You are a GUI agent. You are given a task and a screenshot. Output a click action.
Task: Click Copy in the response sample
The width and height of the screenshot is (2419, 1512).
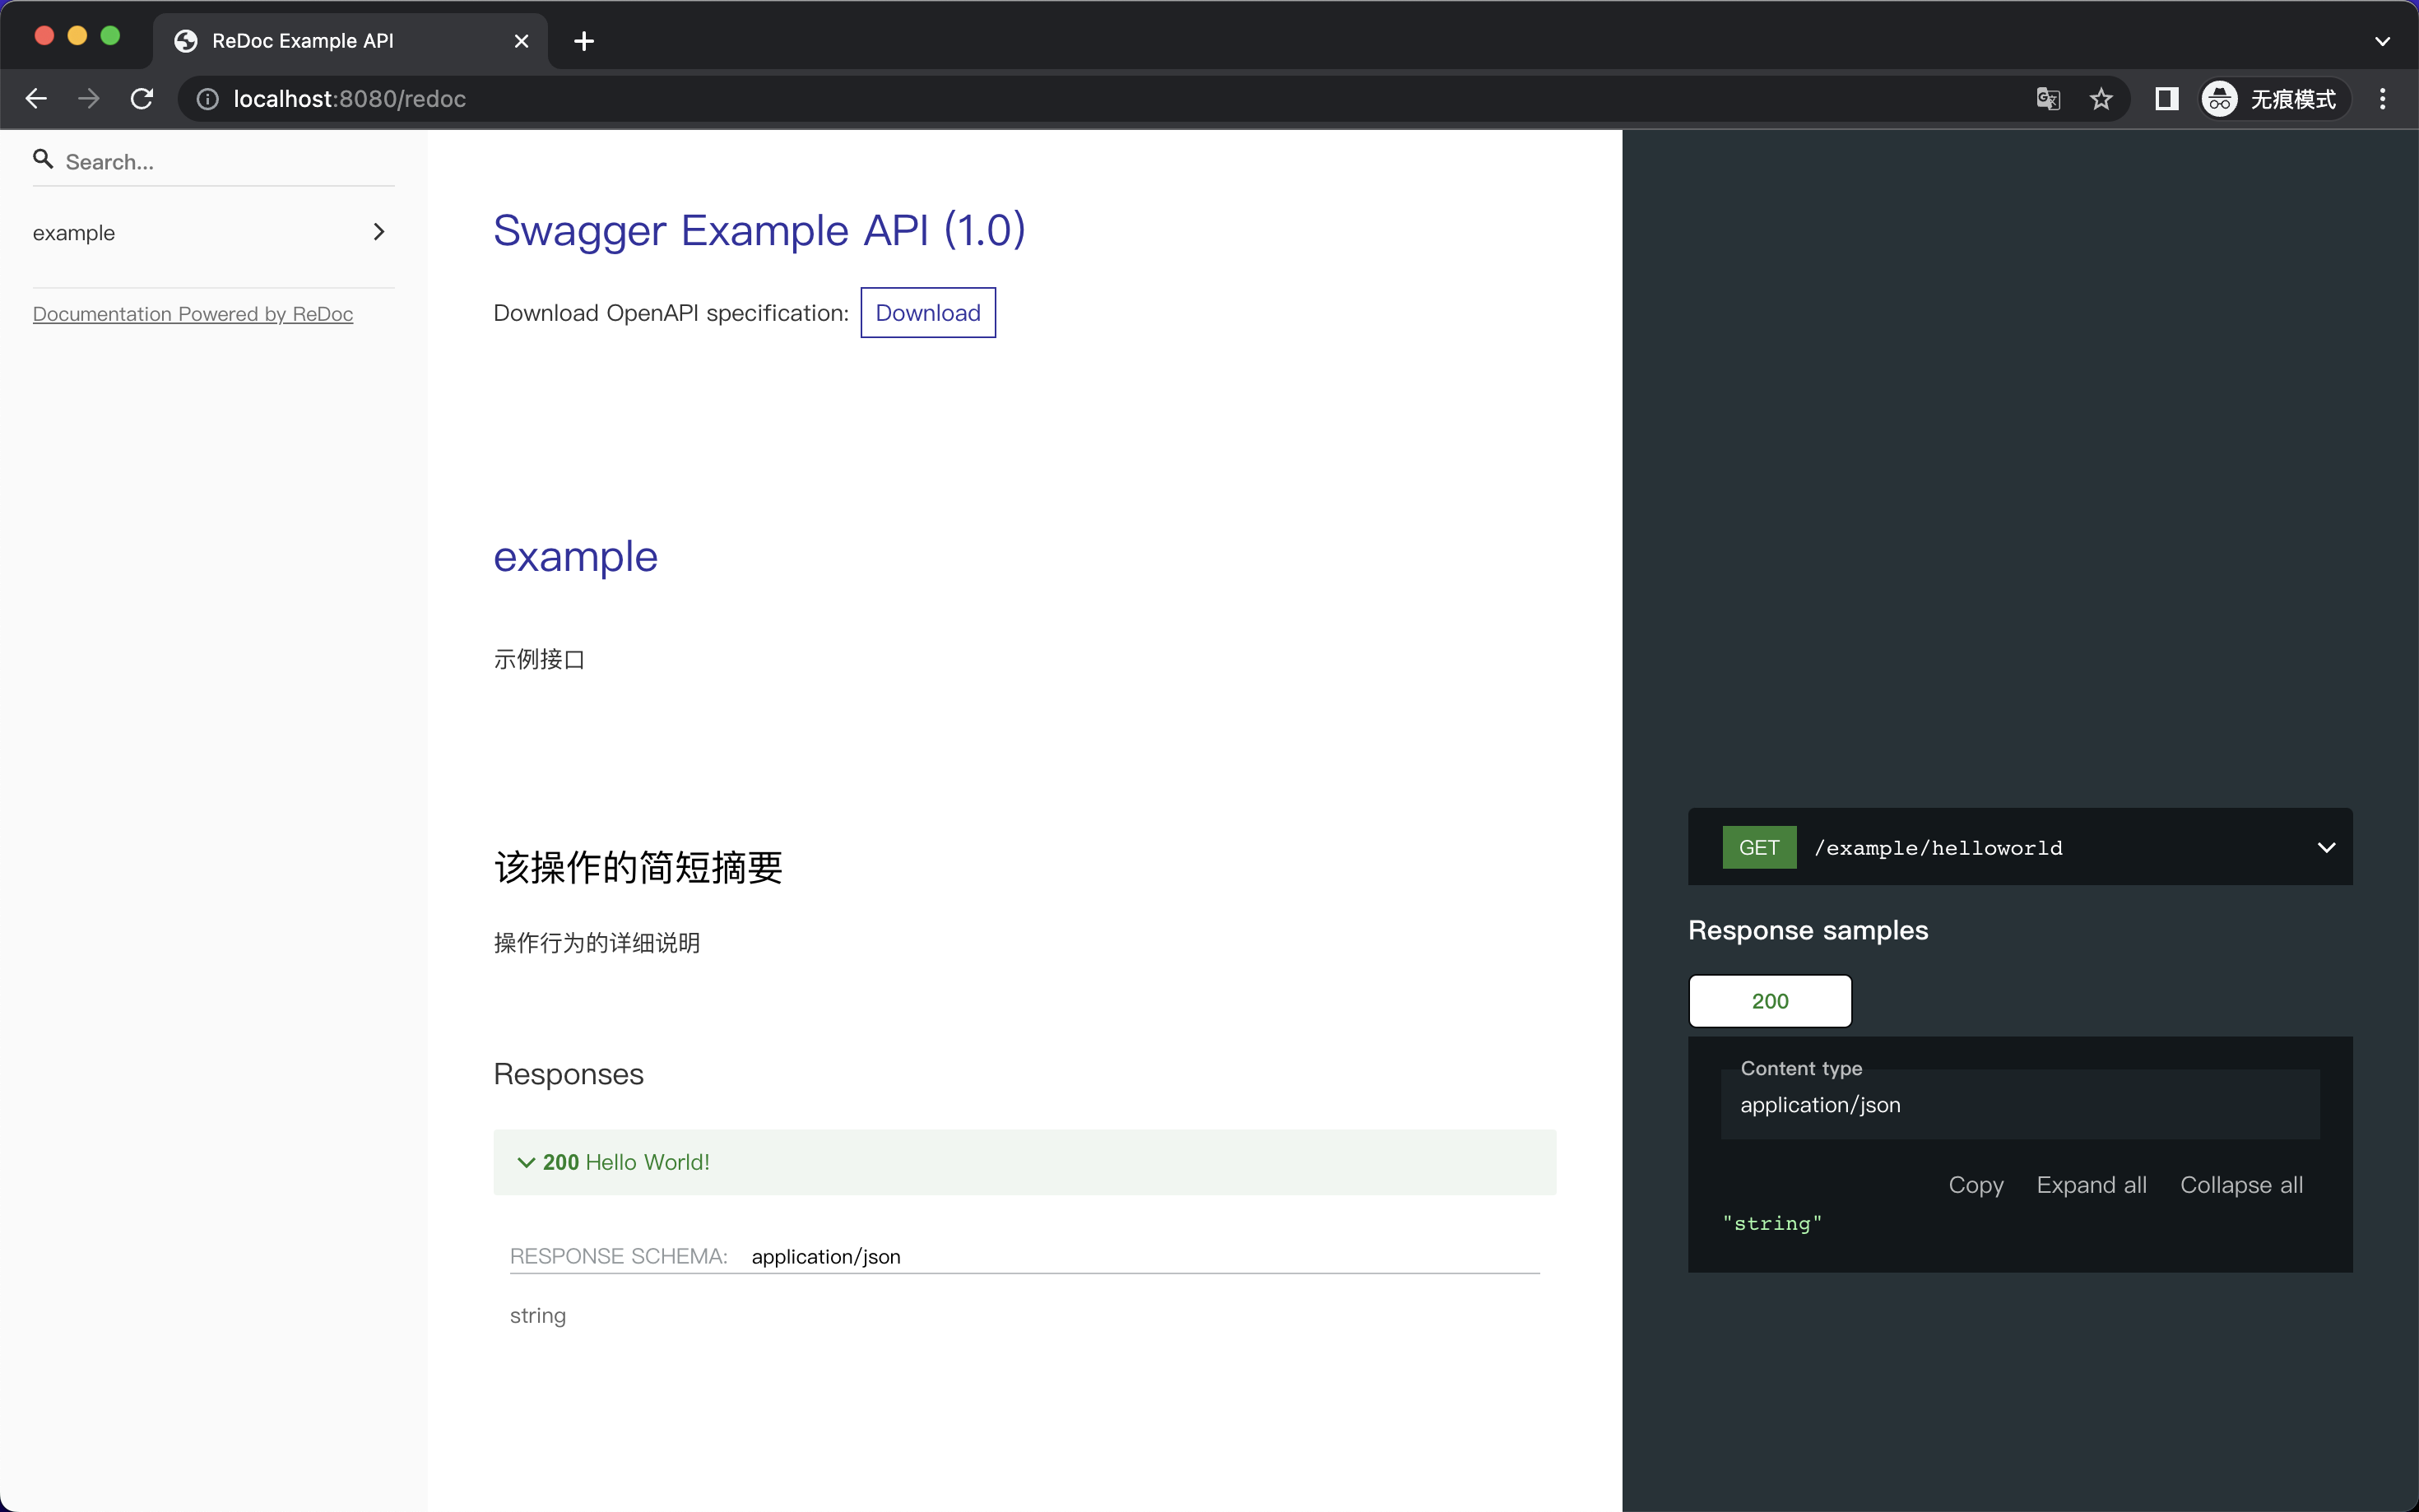click(x=1975, y=1185)
